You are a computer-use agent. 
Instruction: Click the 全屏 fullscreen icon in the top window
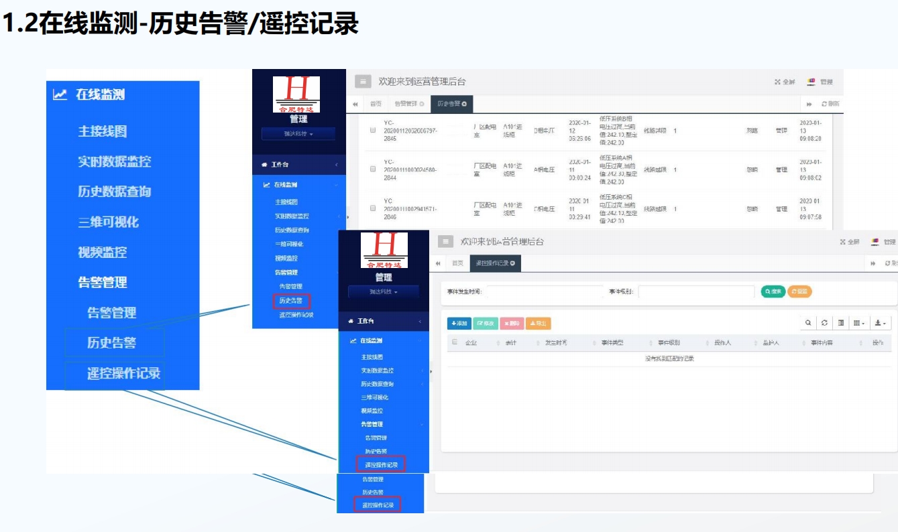pyautogui.click(x=784, y=82)
